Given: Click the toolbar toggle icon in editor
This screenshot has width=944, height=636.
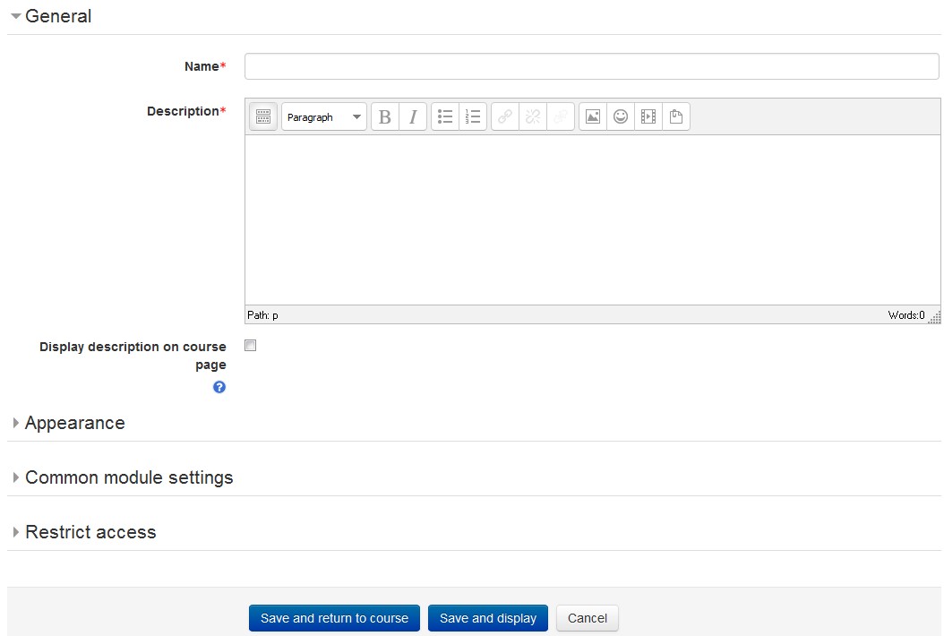Looking at the screenshot, I should coord(262,116).
